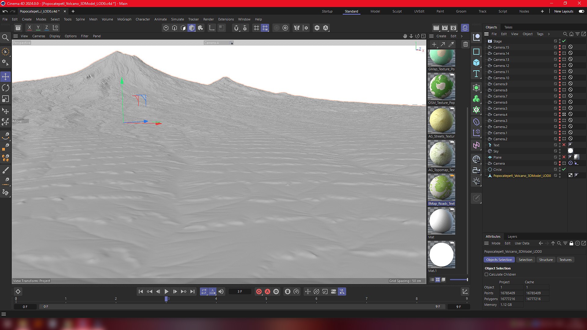This screenshot has height=330, width=587.
Task: Open Objects Selection attribute tab
Action: pos(499,260)
